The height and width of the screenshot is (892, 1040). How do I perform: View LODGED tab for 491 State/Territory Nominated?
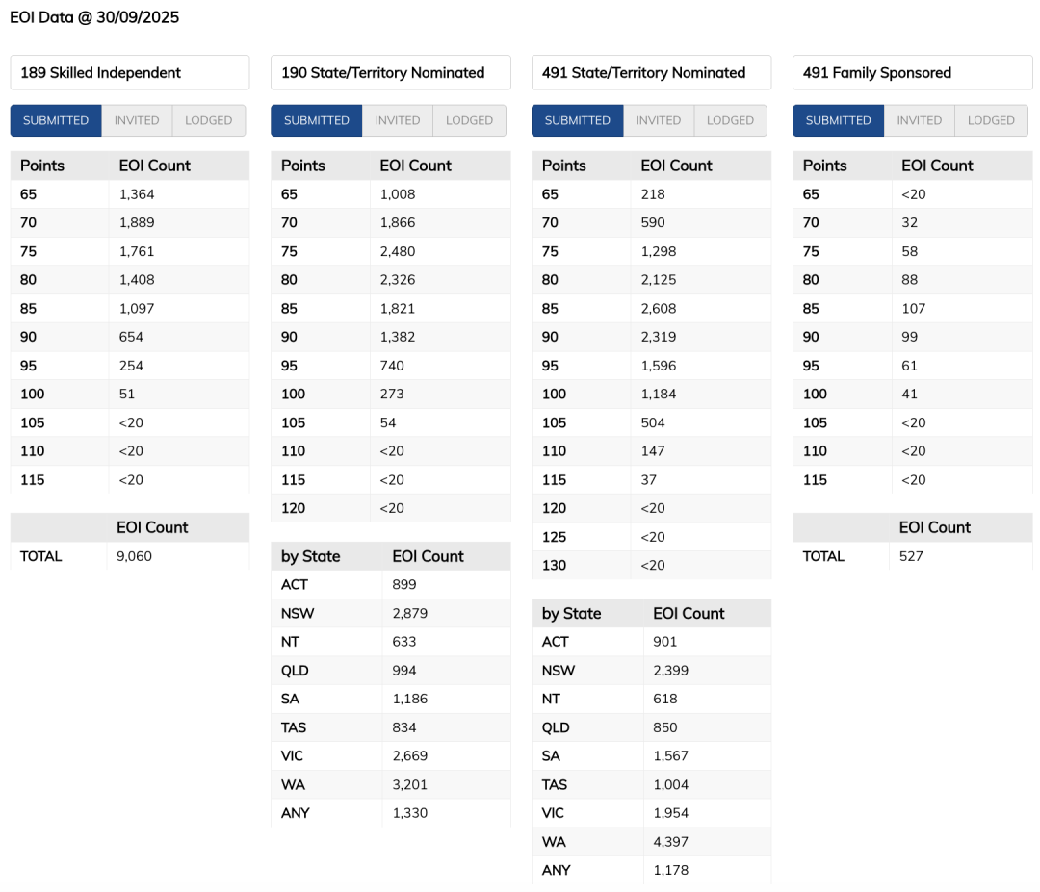[x=730, y=120]
